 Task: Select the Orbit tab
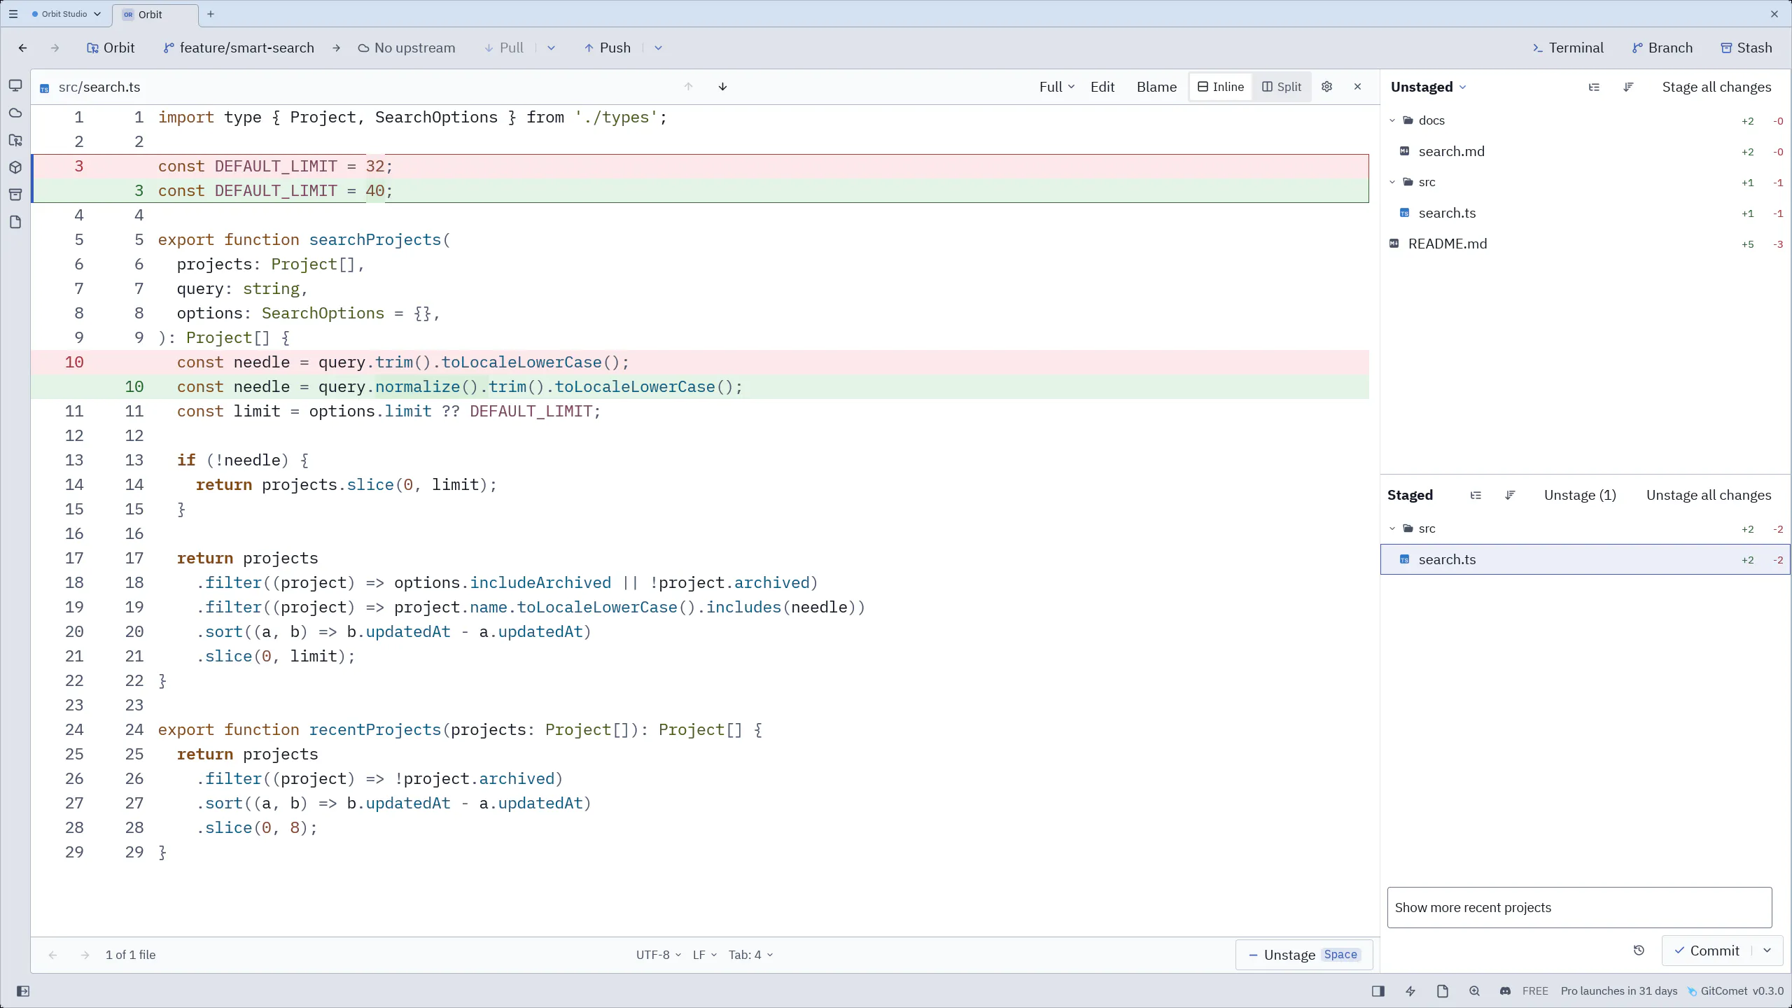pos(155,15)
